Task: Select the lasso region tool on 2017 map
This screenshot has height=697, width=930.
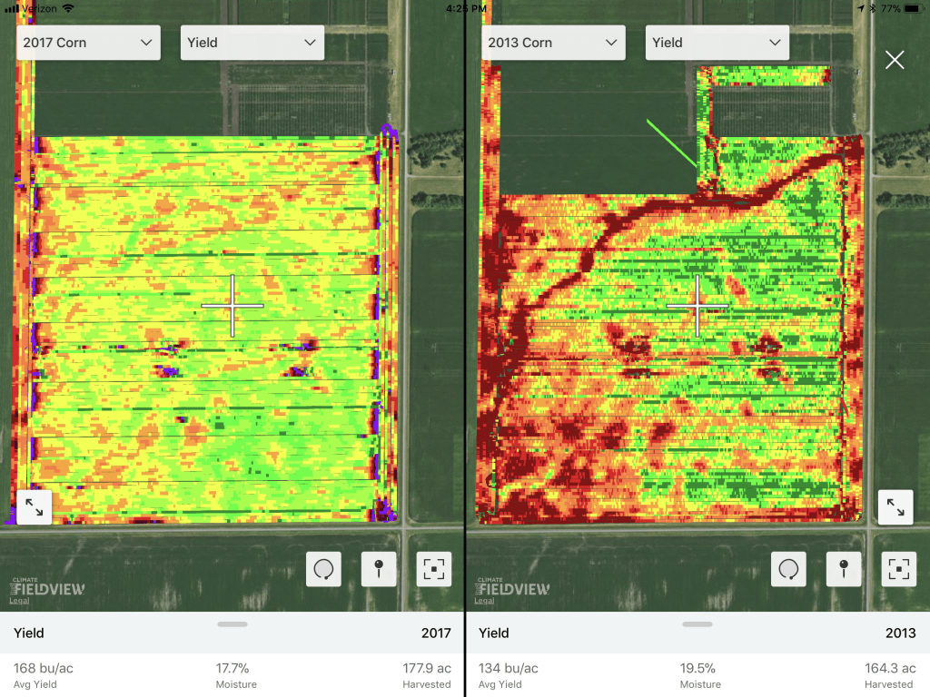Action: pos(323,569)
